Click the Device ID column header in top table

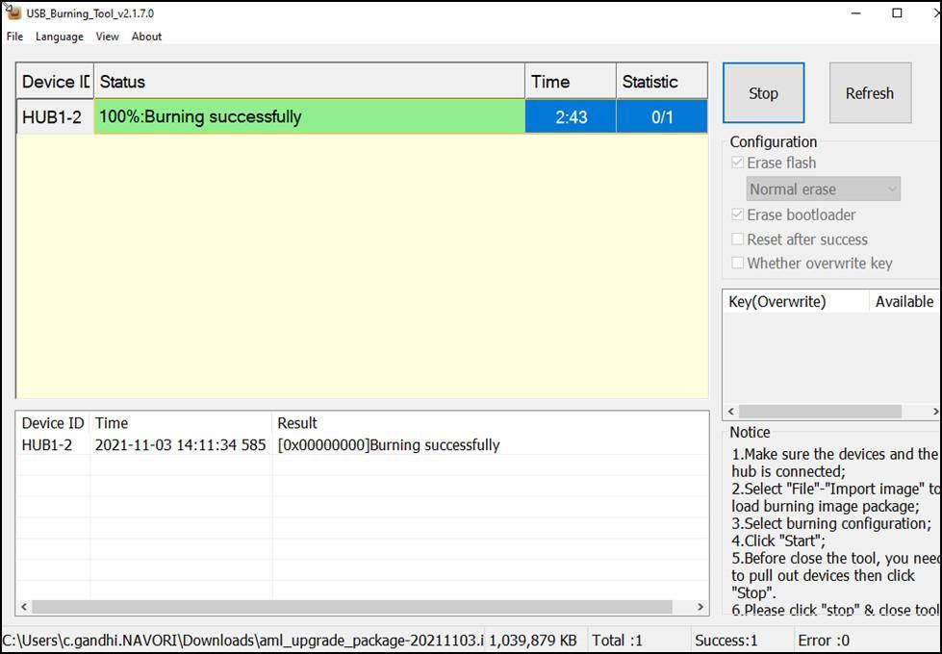click(55, 82)
